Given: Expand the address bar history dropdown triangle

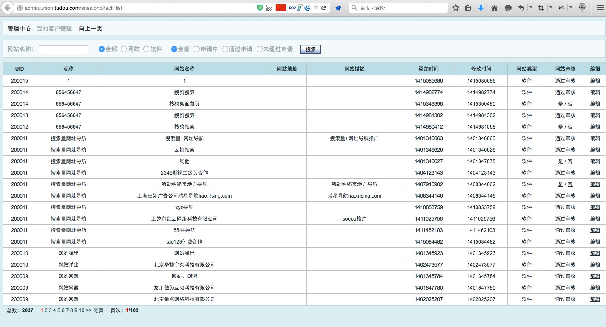Looking at the screenshot, I should (x=316, y=8).
